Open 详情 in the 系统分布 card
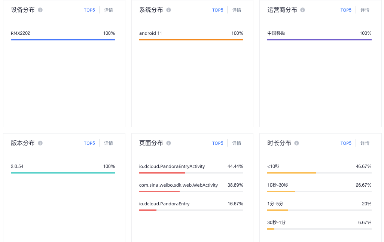384x242 pixels. pyautogui.click(x=237, y=10)
